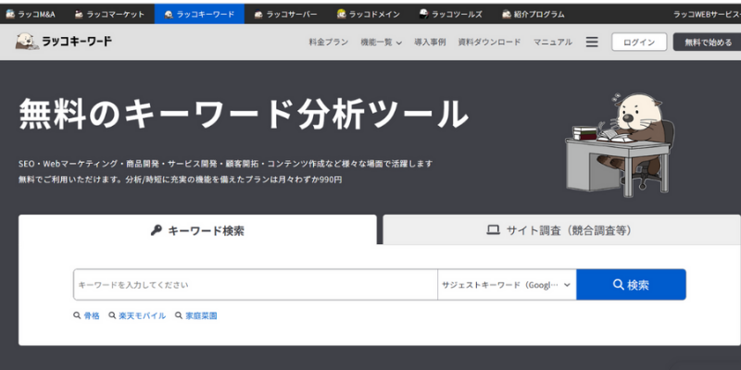The height and width of the screenshot is (370, 741).
Task: Click the 無料で始める button
Action: [x=708, y=42]
